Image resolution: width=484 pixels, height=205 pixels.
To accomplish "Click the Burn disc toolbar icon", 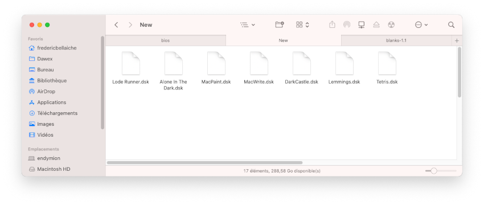I will 391,25.
